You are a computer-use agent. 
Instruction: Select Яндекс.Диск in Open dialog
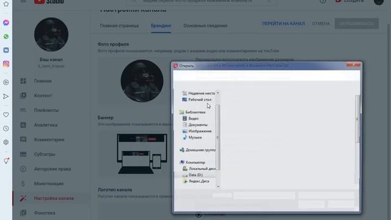196,181
